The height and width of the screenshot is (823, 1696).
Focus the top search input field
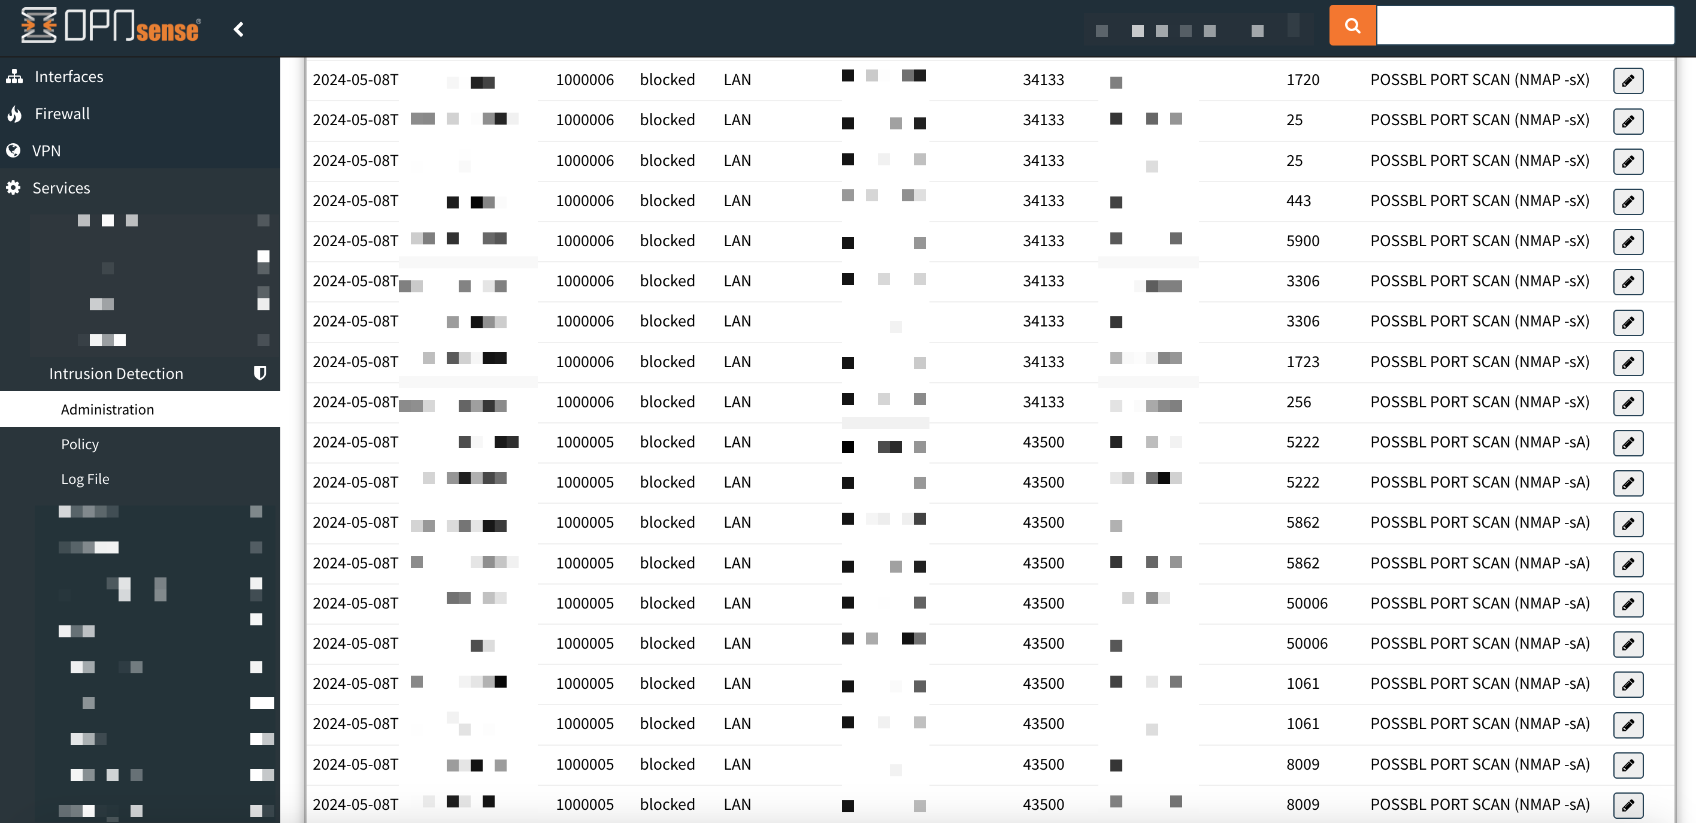(1525, 26)
